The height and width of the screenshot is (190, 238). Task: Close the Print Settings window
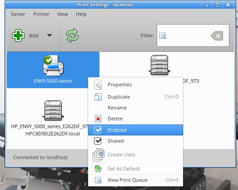228,5
